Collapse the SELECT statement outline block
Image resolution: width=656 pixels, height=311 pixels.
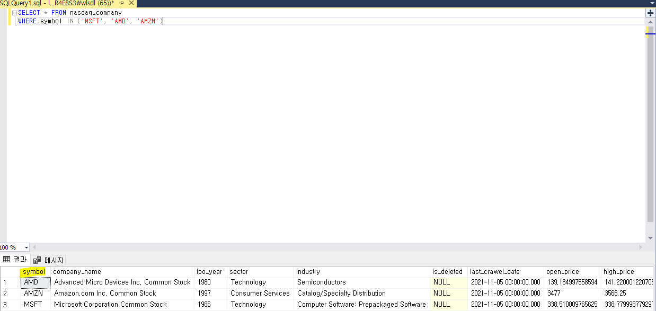[x=14, y=13]
